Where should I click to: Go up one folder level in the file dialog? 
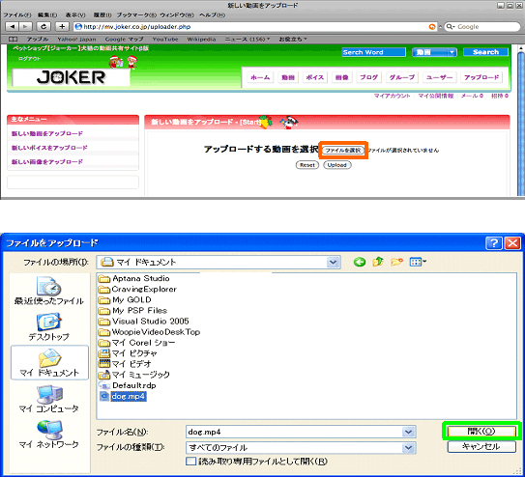pyautogui.click(x=378, y=262)
